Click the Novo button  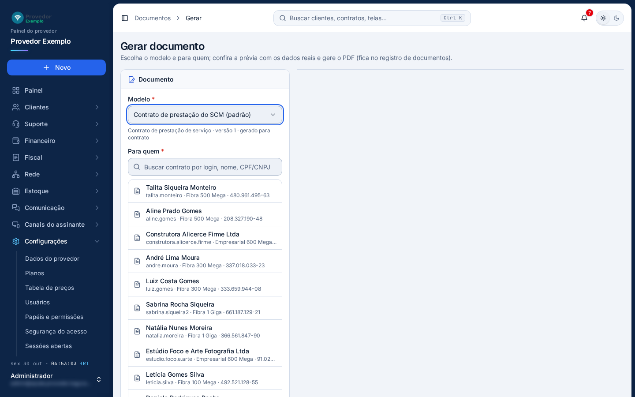(x=56, y=67)
